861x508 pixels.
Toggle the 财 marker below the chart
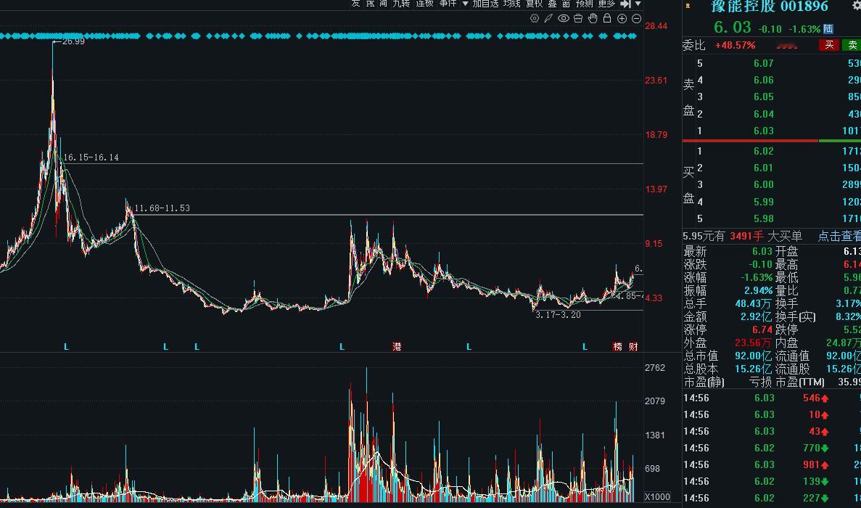633,346
